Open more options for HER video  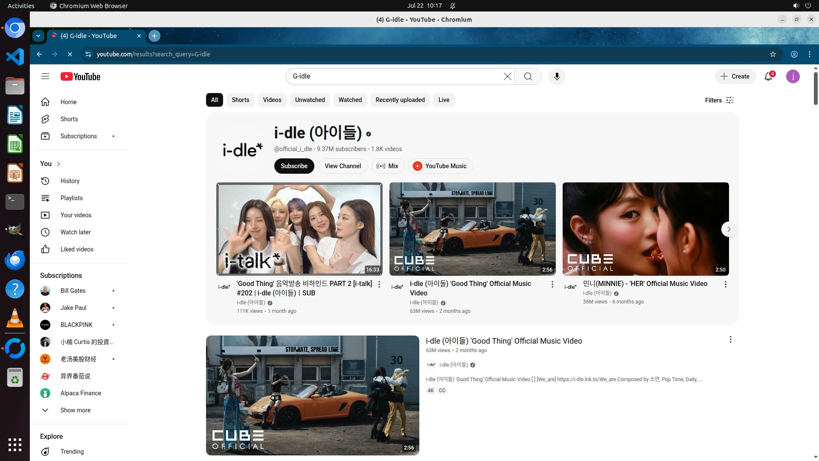[725, 284]
